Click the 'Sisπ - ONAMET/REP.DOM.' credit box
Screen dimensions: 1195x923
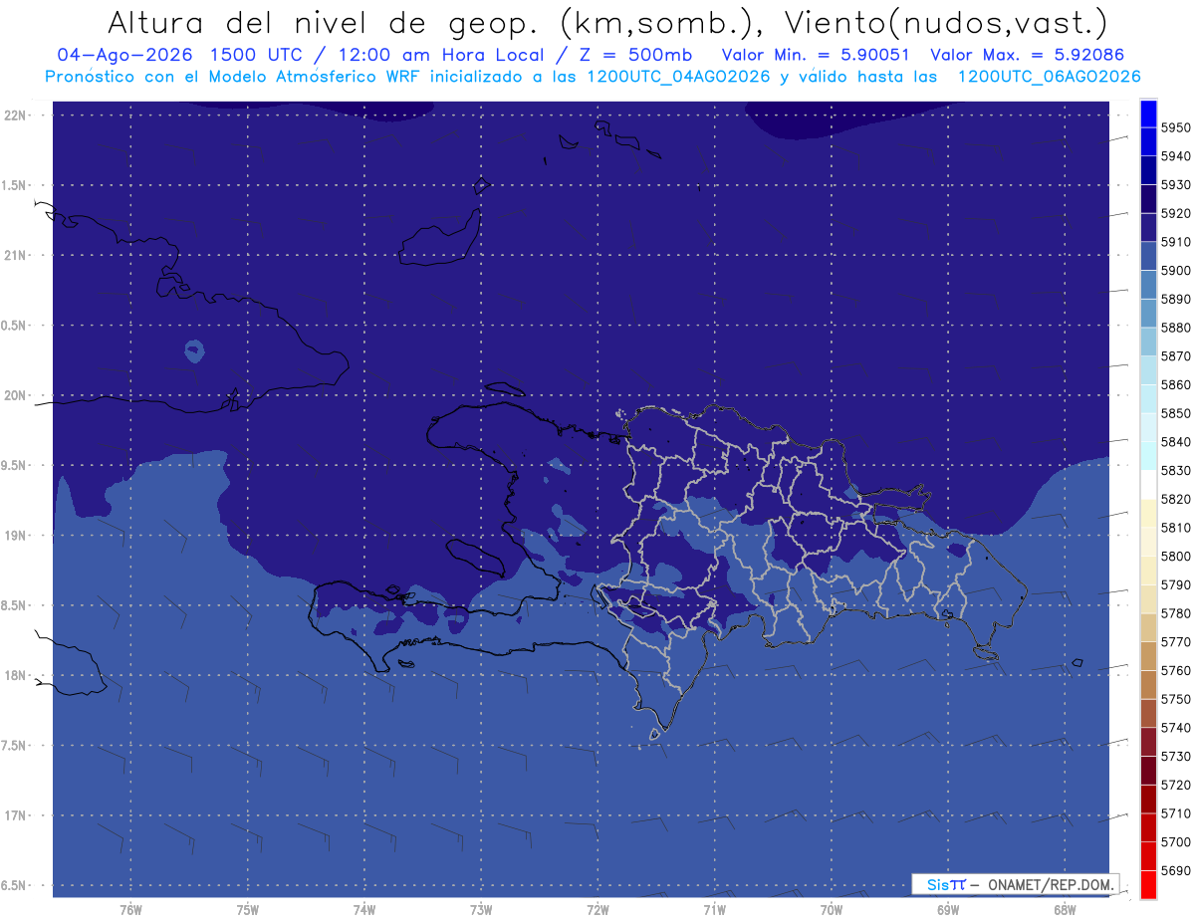[x=1016, y=884]
